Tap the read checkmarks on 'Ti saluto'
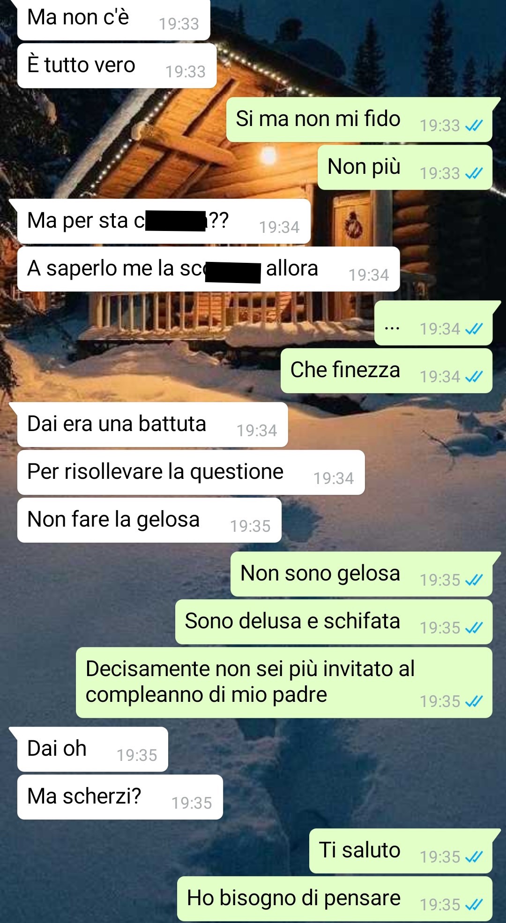Image resolution: width=506 pixels, height=923 pixels. tap(474, 857)
